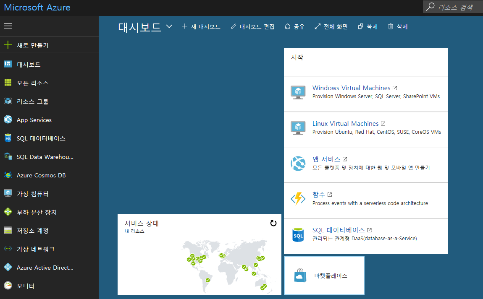Open the 앱 서비스 link
Screen dimensions: 483x299
click(326, 159)
